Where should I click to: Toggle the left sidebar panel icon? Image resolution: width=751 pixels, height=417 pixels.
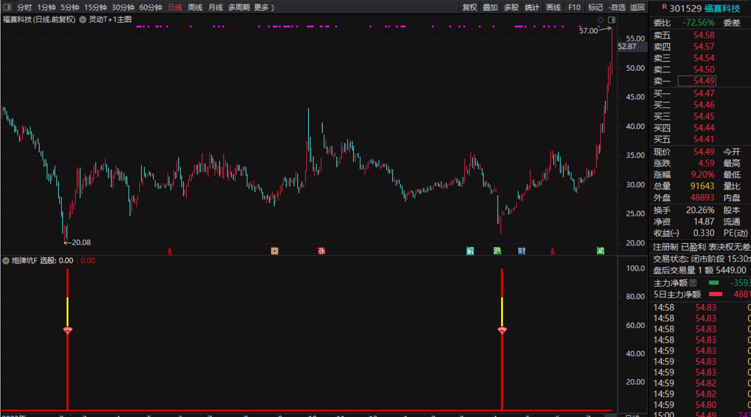pos(7,7)
